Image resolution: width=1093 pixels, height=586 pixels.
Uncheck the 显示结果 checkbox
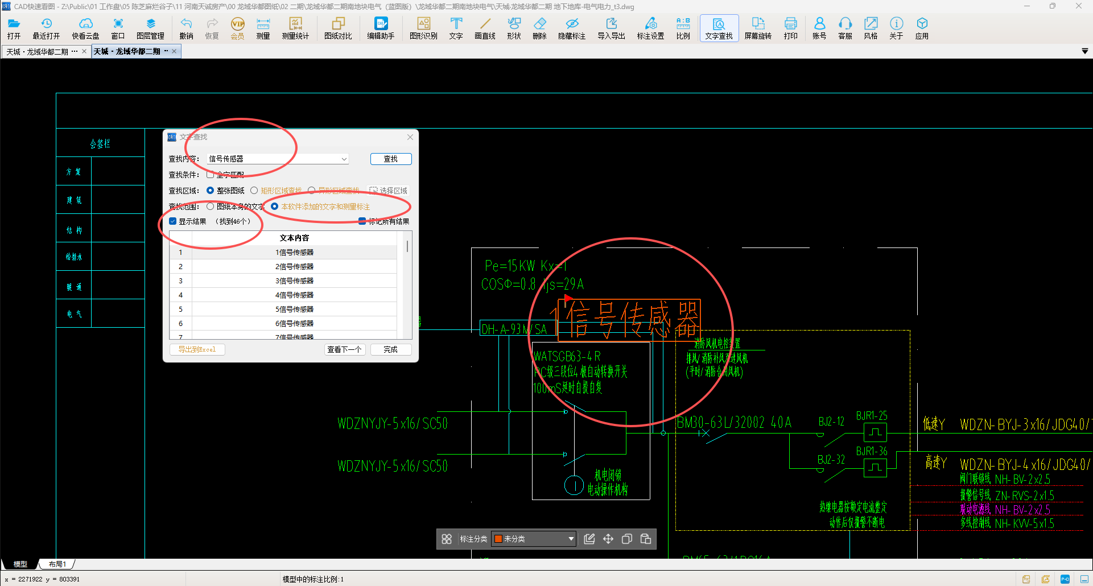click(173, 221)
